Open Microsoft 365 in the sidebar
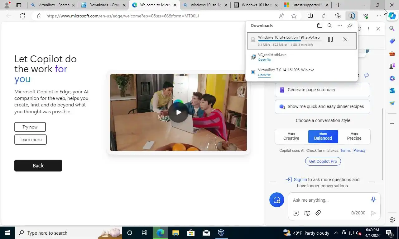The height and width of the screenshot is (239, 399). pyautogui.click(x=392, y=78)
